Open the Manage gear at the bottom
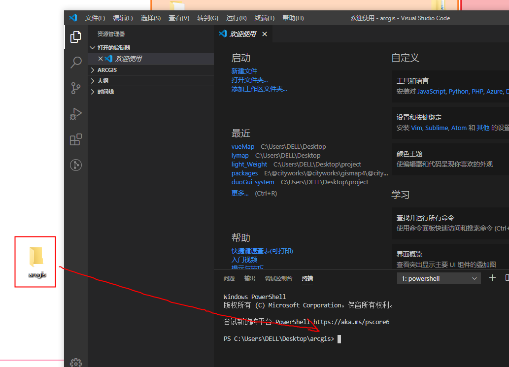The height and width of the screenshot is (367, 509). point(76,363)
